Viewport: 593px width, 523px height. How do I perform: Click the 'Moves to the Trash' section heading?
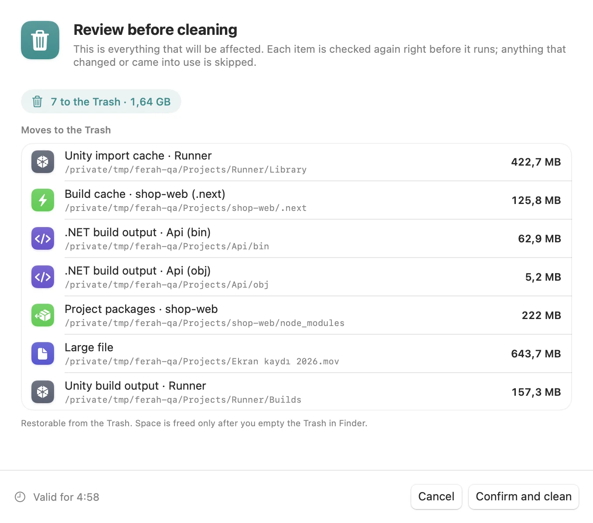[x=66, y=130]
